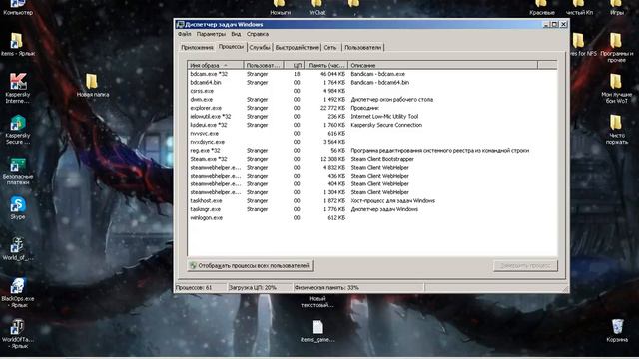Screen dimensions: 639x359
Task: Open the Чисто поржать folder
Action: pyautogui.click(x=616, y=123)
